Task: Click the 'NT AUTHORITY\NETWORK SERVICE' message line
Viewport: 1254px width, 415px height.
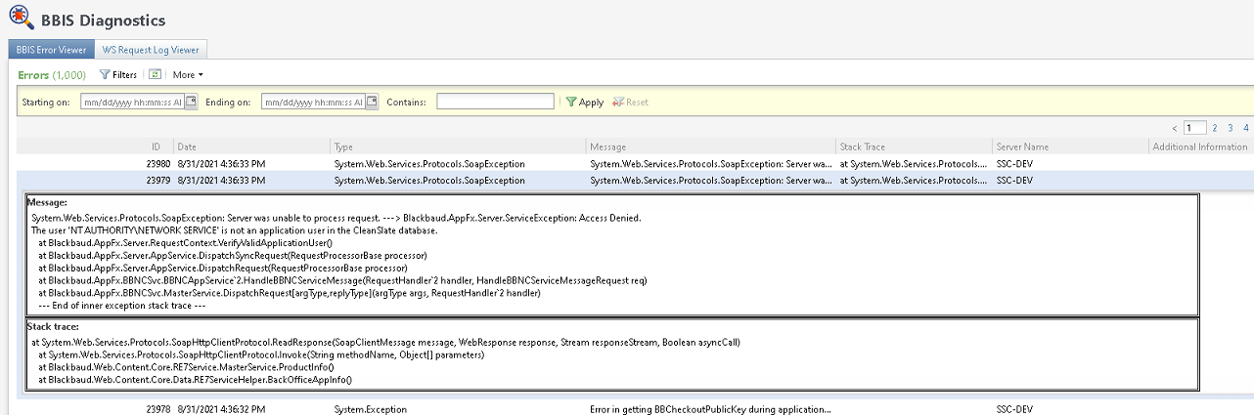Action: pyautogui.click(x=234, y=229)
